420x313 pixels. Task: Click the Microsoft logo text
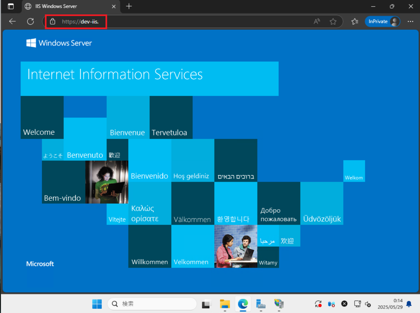click(x=40, y=264)
